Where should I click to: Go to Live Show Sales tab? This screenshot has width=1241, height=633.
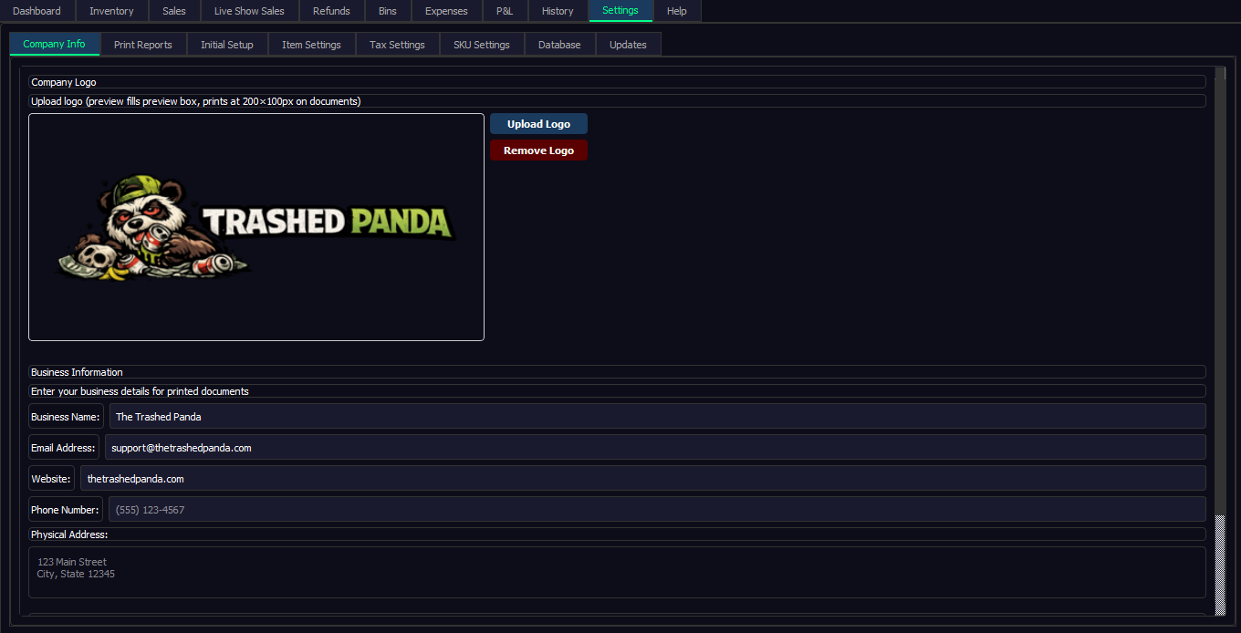pyautogui.click(x=249, y=11)
